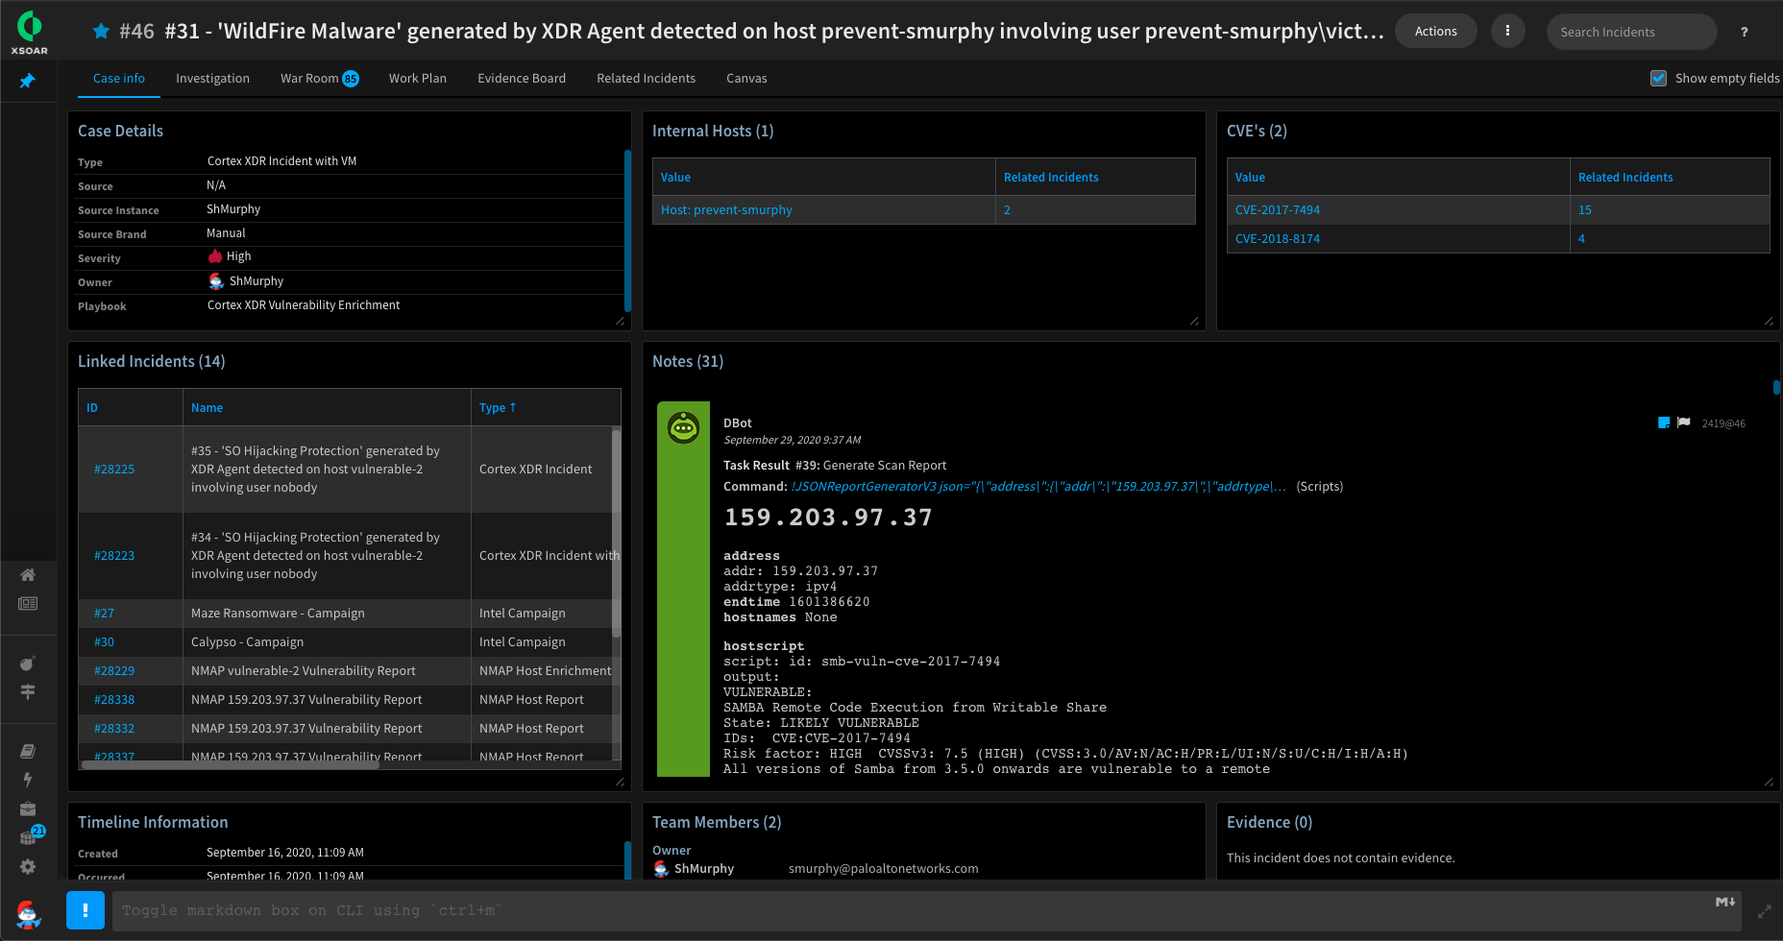Open linked incident #28229

pos(114,671)
